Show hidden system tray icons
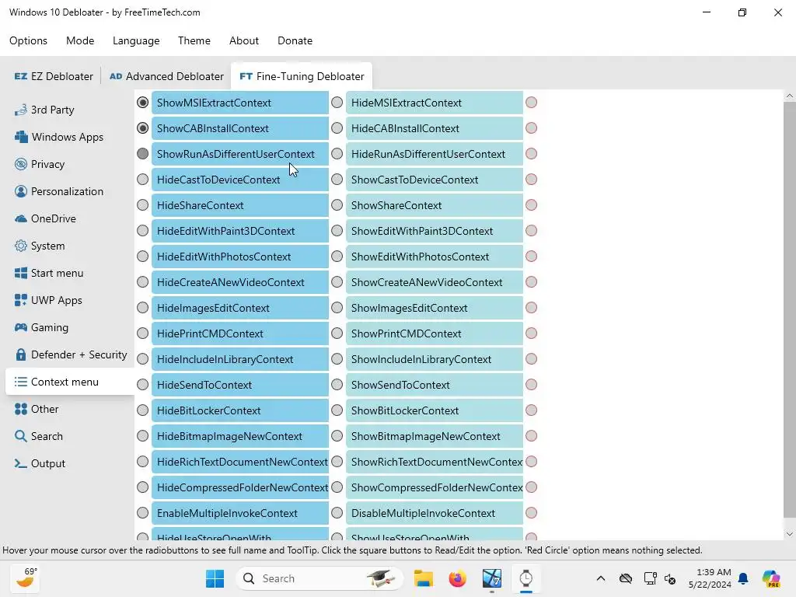This screenshot has width=796, height=597. pos(601,578)
